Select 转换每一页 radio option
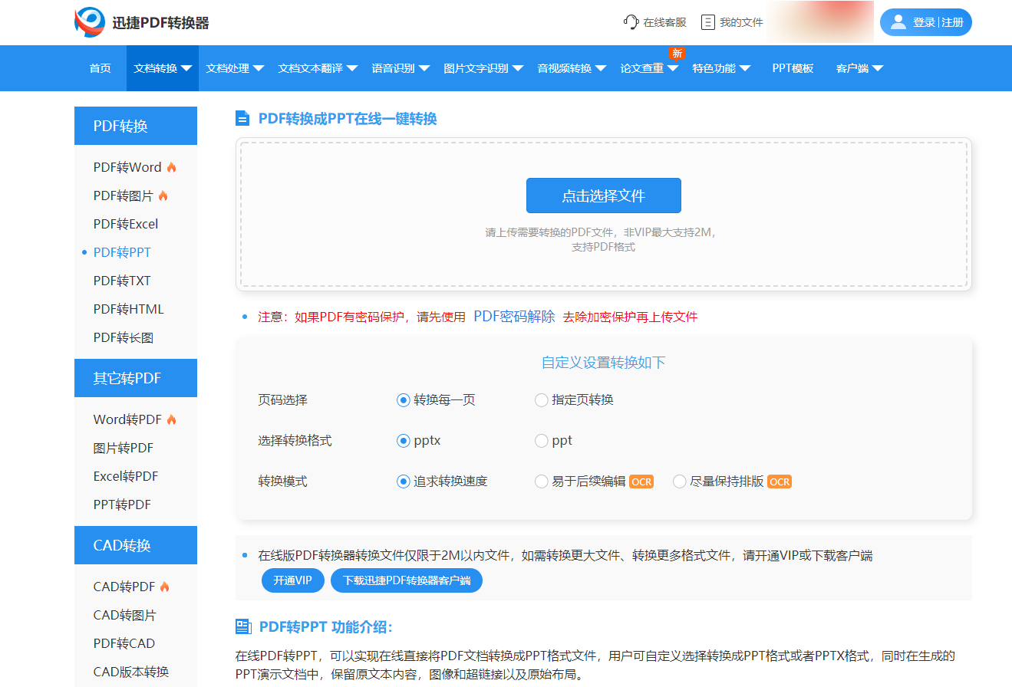1012x687 pixels. (x=404, y=399)
